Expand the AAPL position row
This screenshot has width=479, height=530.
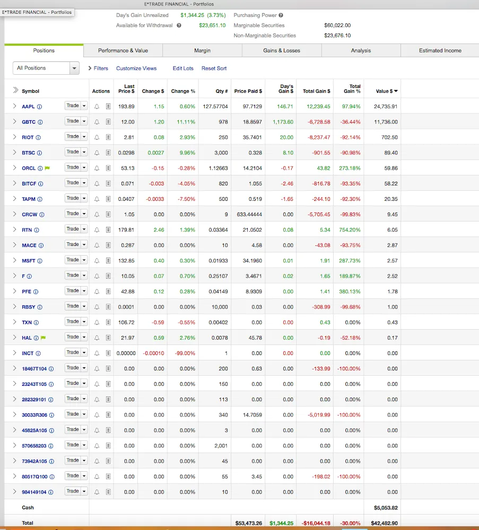click(x=14, y=106)
